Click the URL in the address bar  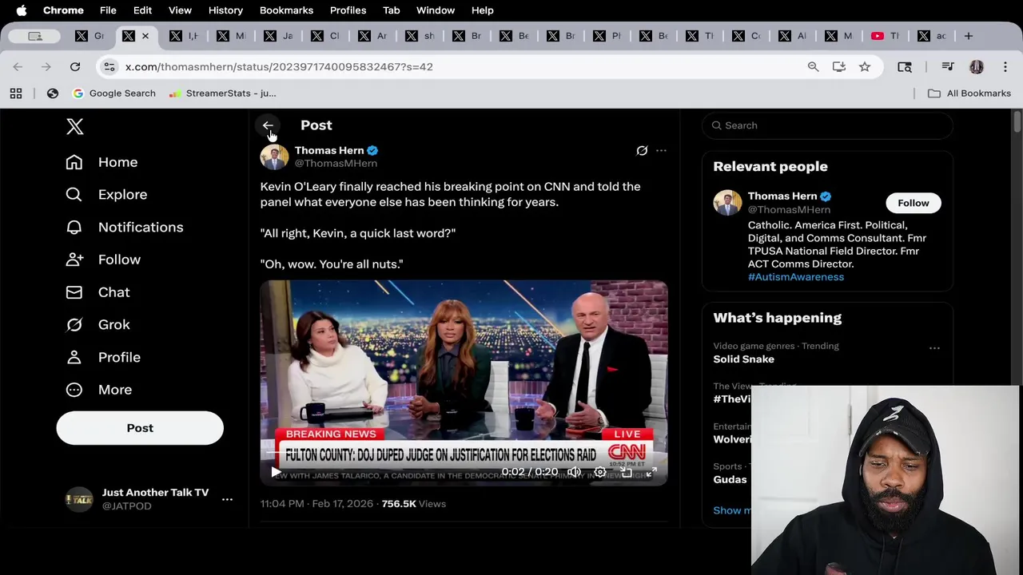(279, 67)
